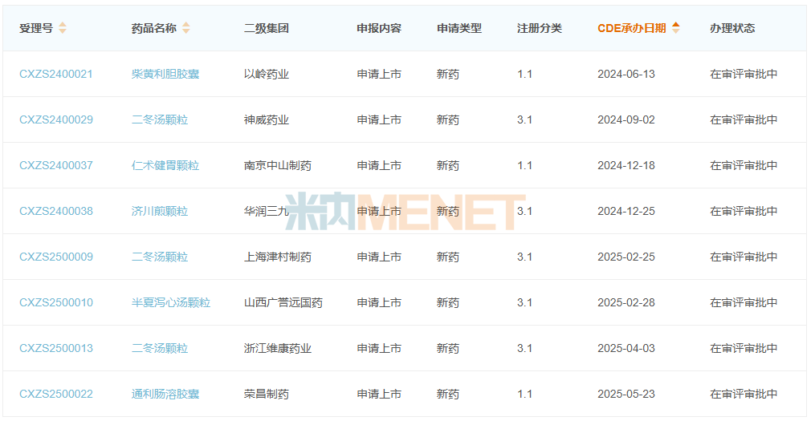Open record CXZS2500010
811x421 pixels.
[x=56, y=302]
